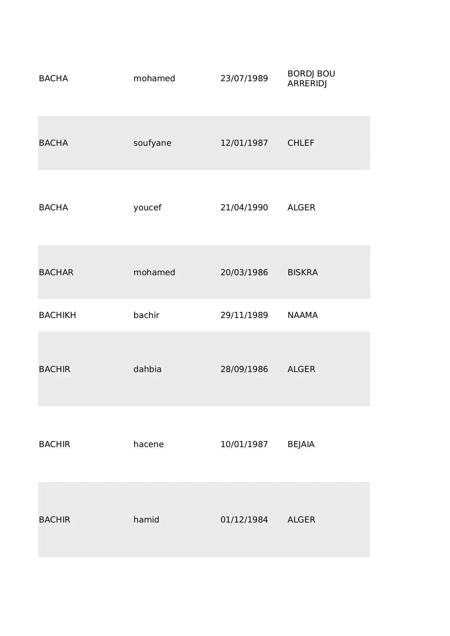This screenshot has width=450, height=636.
Task: Select the first name dahbia
Action: click(x=147, y=369)
